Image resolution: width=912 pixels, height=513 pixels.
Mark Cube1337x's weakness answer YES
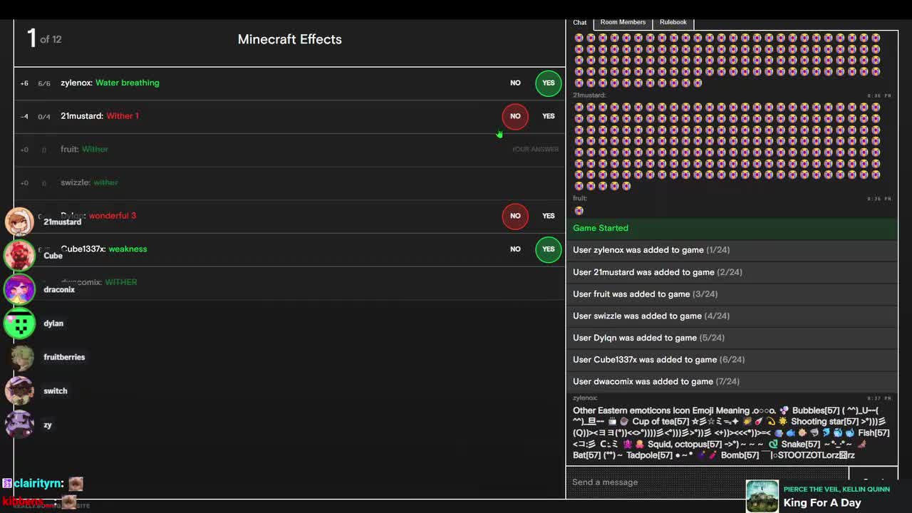point(548,249)
